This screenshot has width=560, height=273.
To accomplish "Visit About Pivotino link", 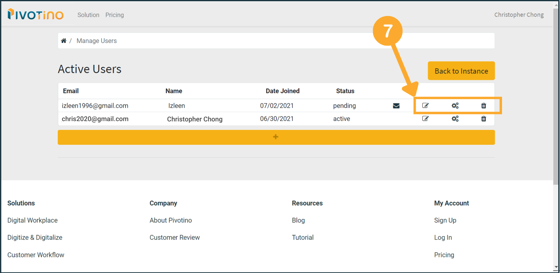I will [x=170, y=220].
